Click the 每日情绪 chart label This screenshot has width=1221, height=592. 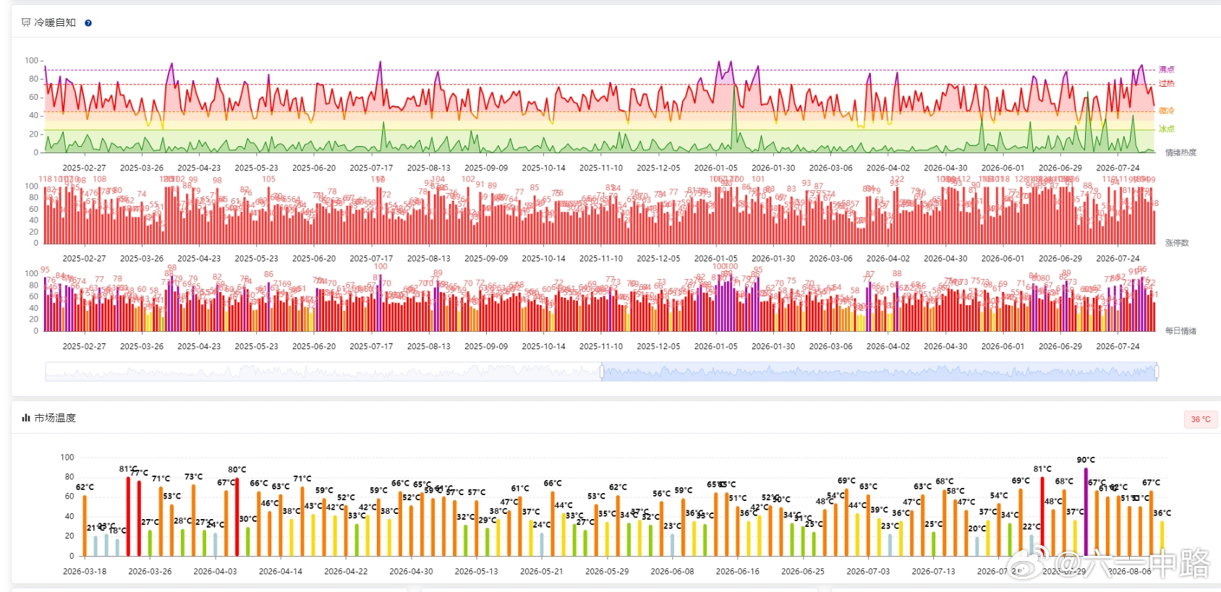tap(1180, 331)
